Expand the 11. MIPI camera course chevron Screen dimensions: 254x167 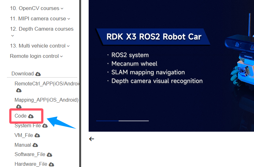pyautogui.click(x=69, y=19)
